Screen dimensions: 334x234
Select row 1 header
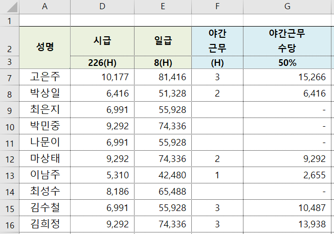click(10, 20)
